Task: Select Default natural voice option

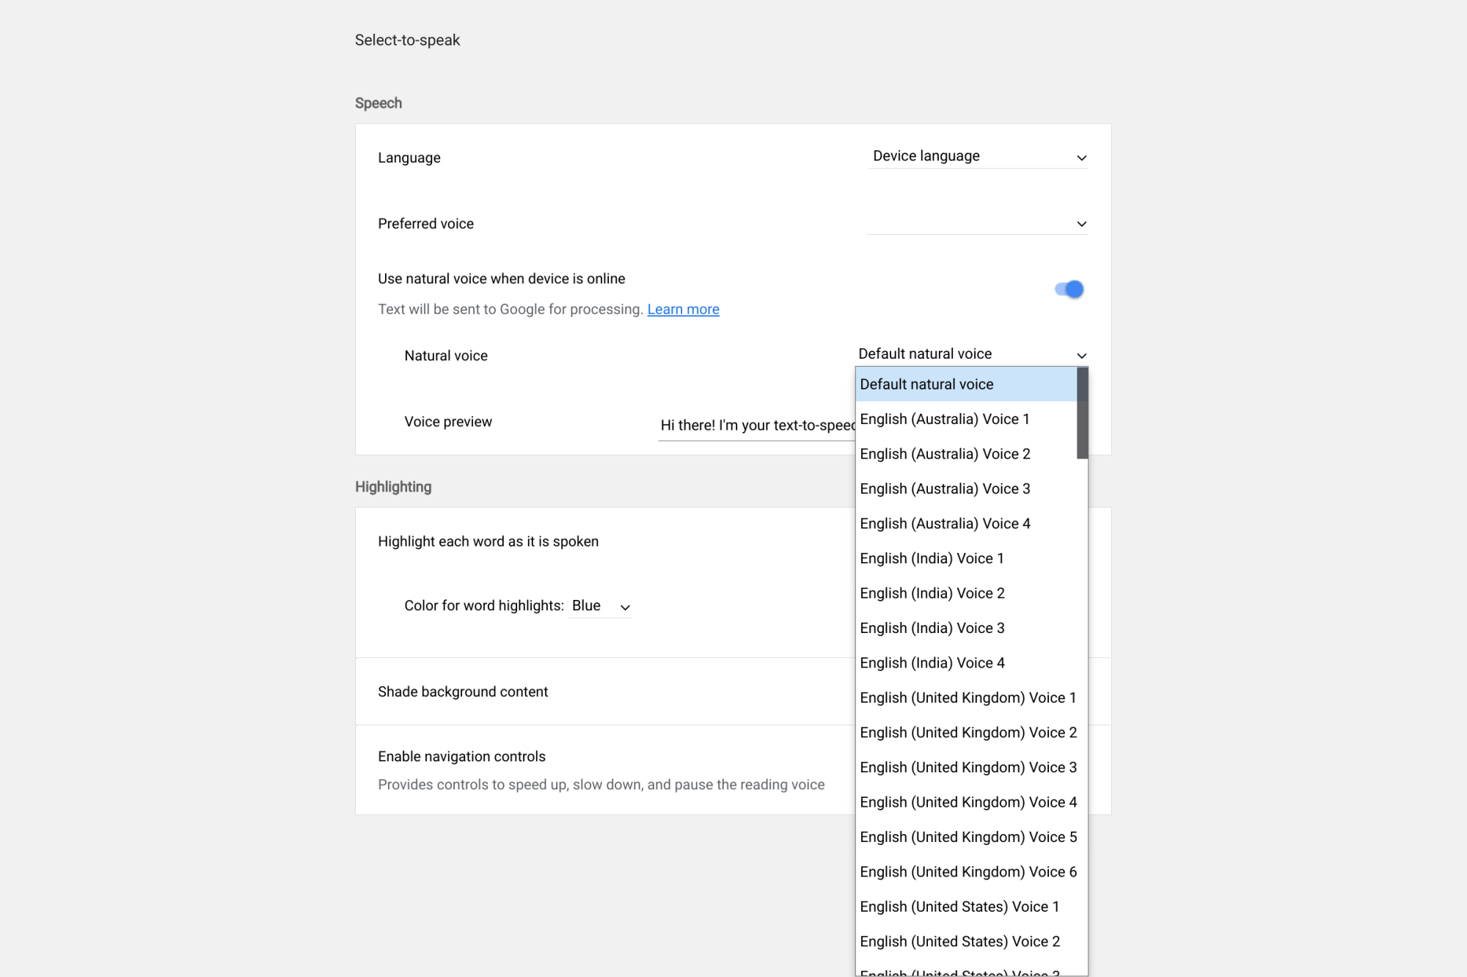Action: click(966, 384)
